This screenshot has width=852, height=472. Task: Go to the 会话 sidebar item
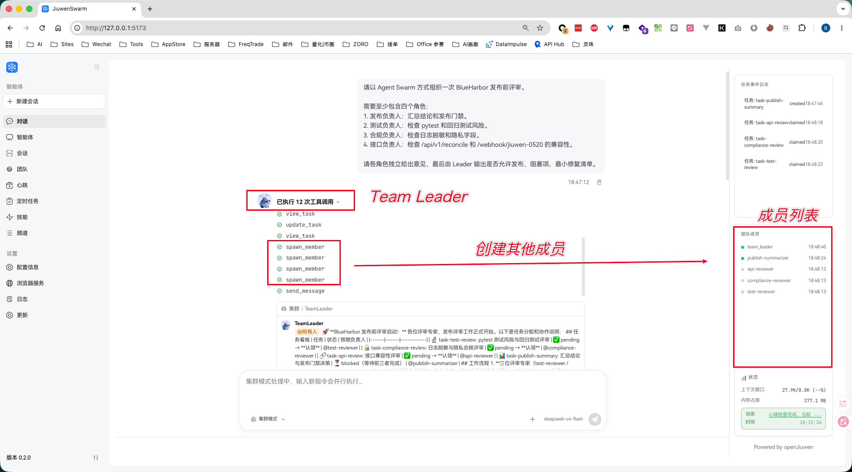click(54, 153)
